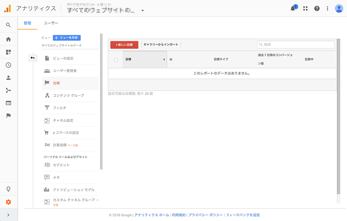Image resolution: width=347 pixels, height=221 pixels.
Task: Click the back arrow button beside view column
Action: (x=33, y=58)
